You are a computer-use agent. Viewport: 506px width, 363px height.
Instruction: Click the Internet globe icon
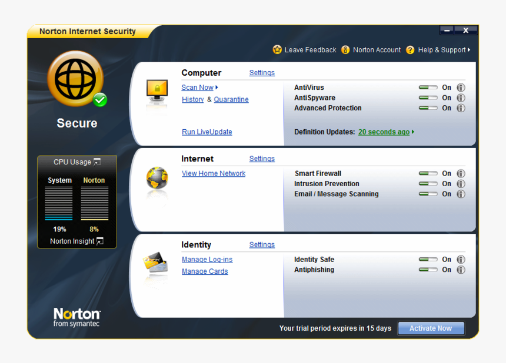[x=157, y=178]
